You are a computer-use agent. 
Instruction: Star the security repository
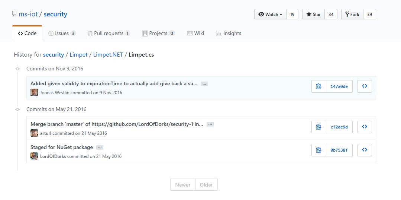(x=313, y=15)
